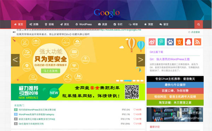Screen dimensions: 212x131
Task: Open the green 淘宝店铺：米兰萌宠之家 button
Action: (x=175, y=102)
